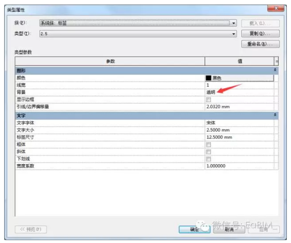Confirm with the 确定 button
The width and height of the screenshot is (291, 243).
click(x=195, y=230)
